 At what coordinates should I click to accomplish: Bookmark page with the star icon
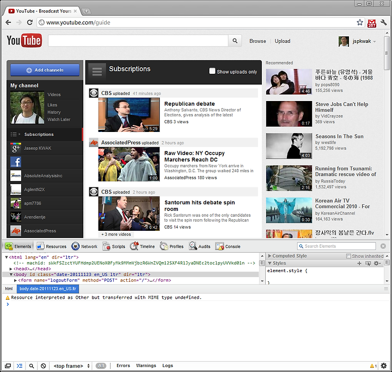tap(360, 22)
